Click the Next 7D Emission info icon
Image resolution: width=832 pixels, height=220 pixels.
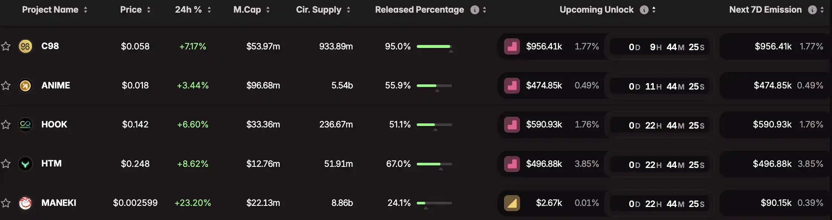pos(812,10)
